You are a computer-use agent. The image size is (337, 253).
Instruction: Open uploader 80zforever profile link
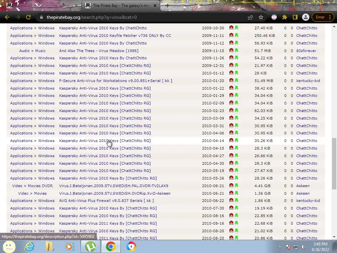306,51
